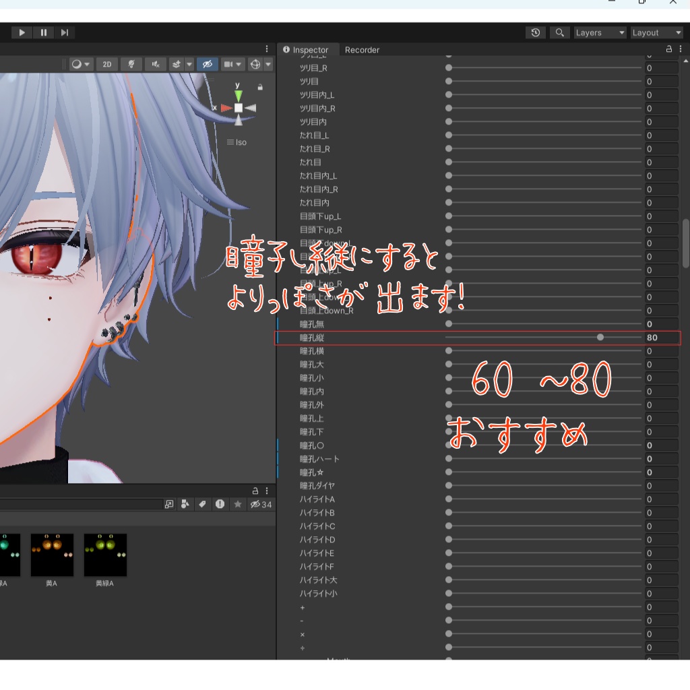Toggle scene lighting in the Scene view
The width and height of the screenshot is (690, 690).
click(131, 64)
